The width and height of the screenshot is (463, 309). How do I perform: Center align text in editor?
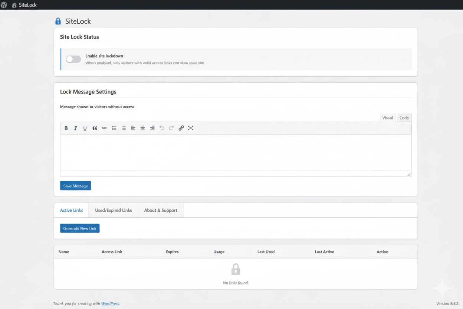pos(142,128)
